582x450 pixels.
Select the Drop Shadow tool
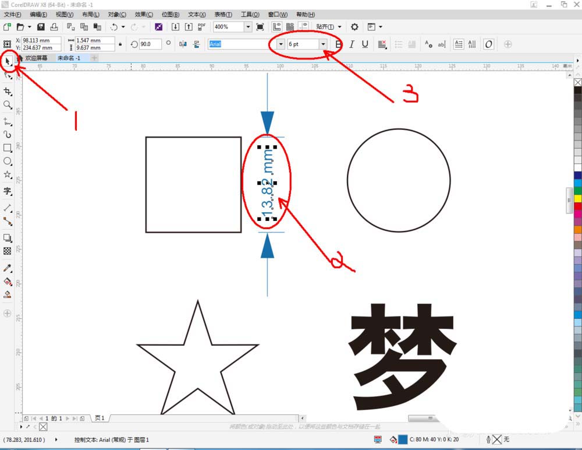[x=8, y=238]
